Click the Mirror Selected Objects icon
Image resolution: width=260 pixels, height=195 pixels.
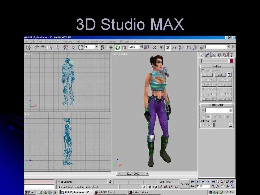tap(189, 48)
